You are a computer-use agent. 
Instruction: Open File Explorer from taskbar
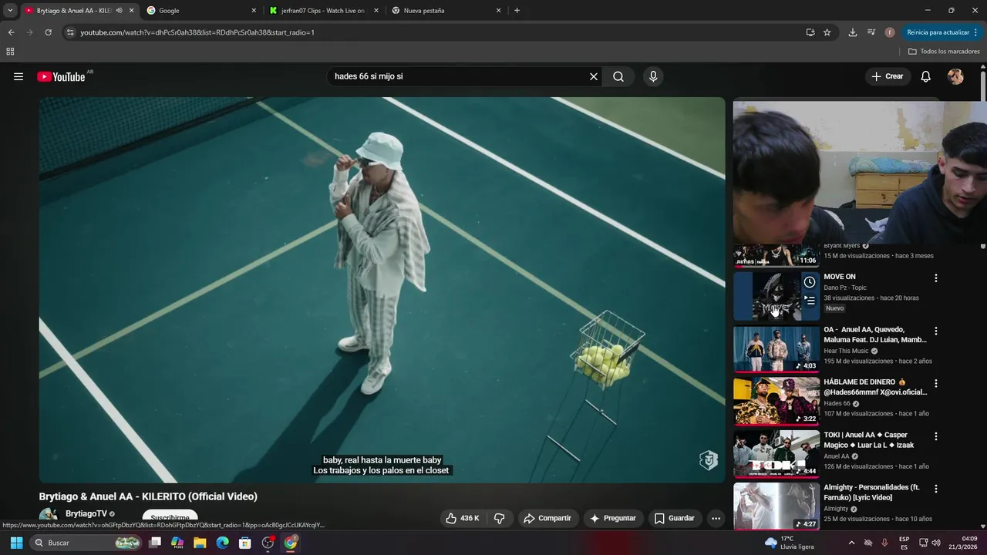[x=200, y=543]
